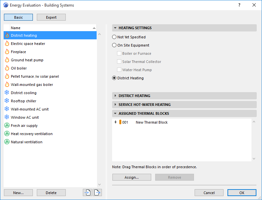Select the Fireplace list entry

[50, 52]
